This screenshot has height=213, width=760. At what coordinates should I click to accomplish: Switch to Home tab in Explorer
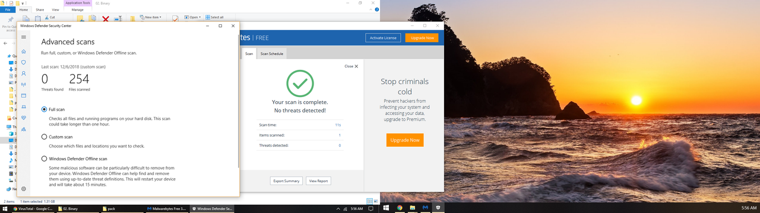point(24,10)
